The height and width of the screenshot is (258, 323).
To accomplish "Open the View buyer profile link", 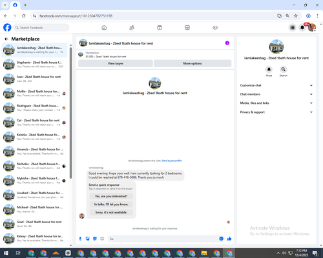I will (x=172, y=161).
